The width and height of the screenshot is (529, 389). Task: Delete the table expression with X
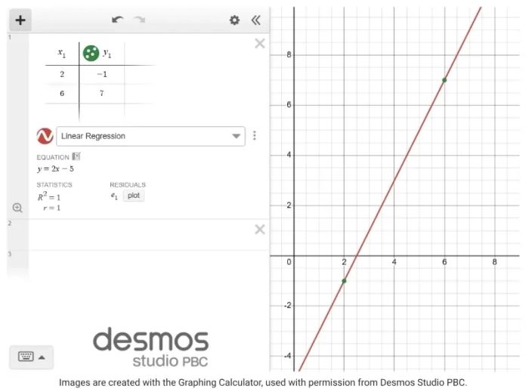point(260,43)
